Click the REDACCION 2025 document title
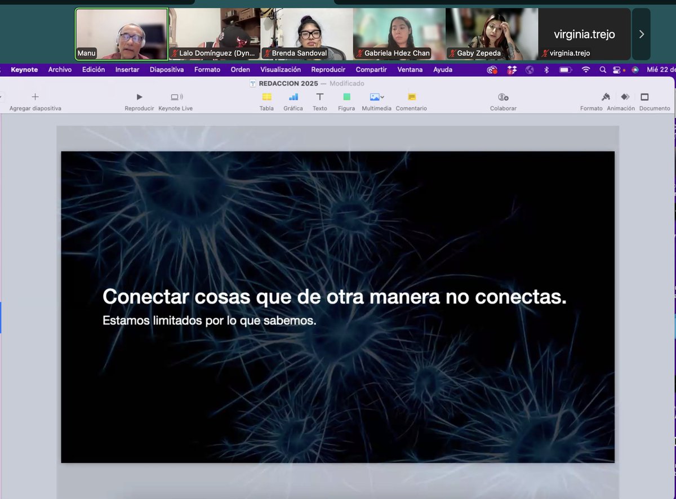 click(x=288, y=83)
